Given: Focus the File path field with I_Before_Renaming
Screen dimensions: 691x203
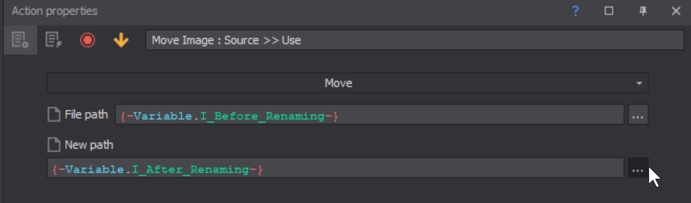Looking at the screenshot, I should (370, 115).
